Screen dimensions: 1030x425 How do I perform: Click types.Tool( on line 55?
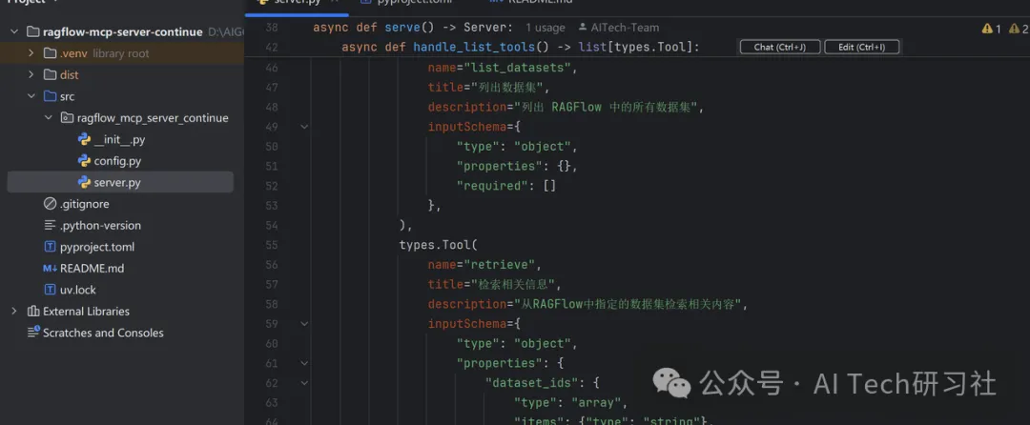click(x=439, y=245)
